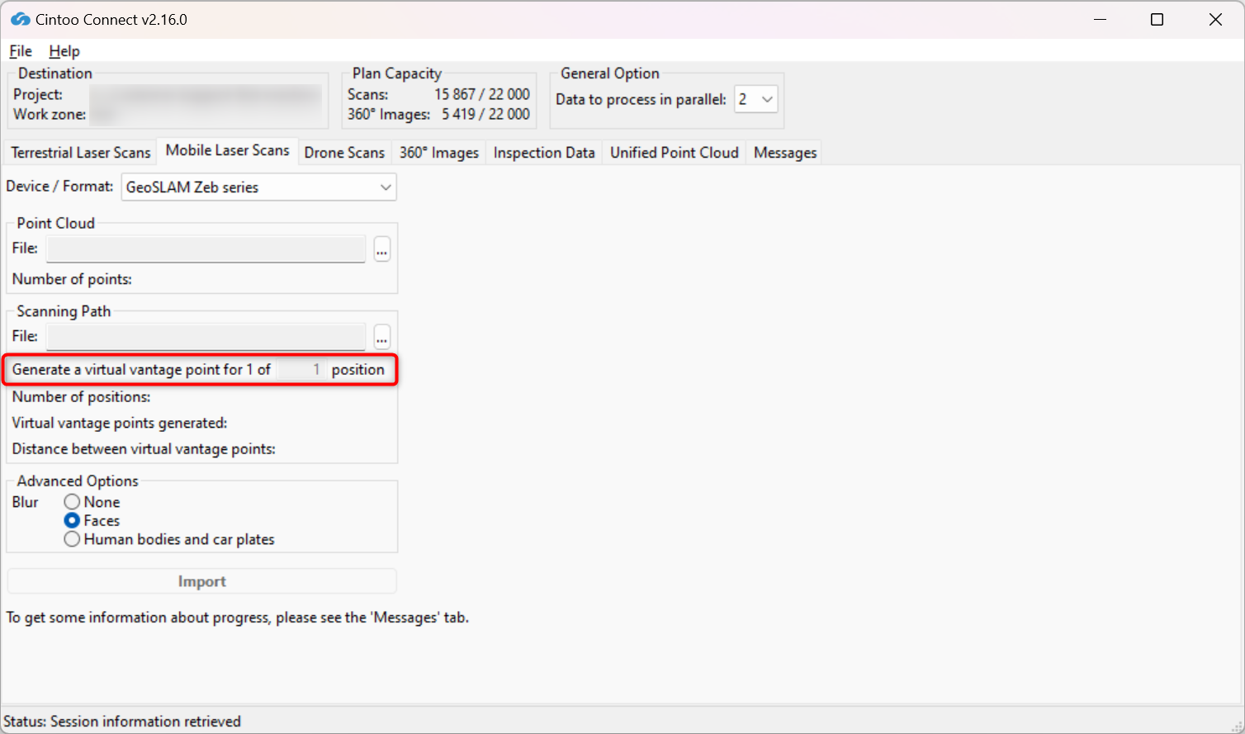Image resolution: width=1245 pixels, height=734 pixels.
Task: Click the Point Cloud file path field
Action: click(x=206, y=249)
